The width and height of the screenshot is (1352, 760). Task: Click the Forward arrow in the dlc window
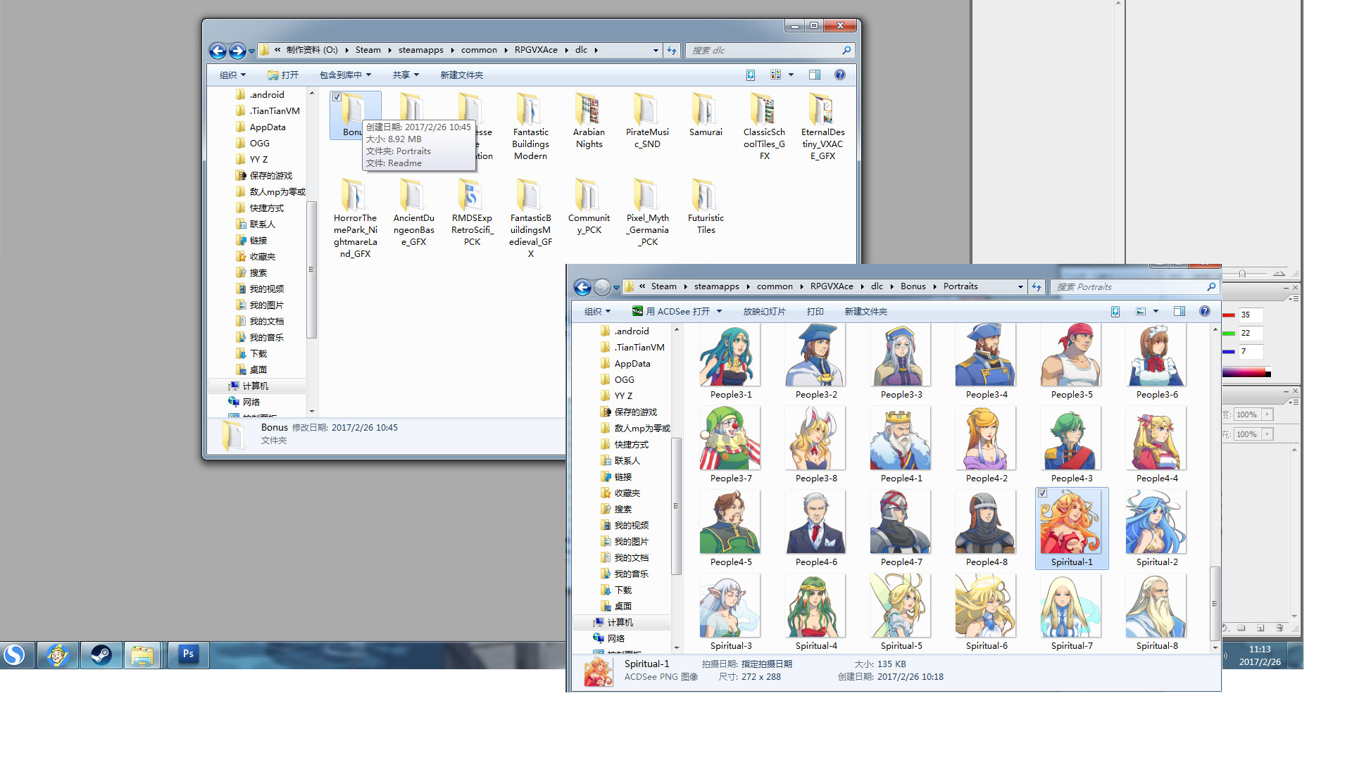(x=237, y=51)
